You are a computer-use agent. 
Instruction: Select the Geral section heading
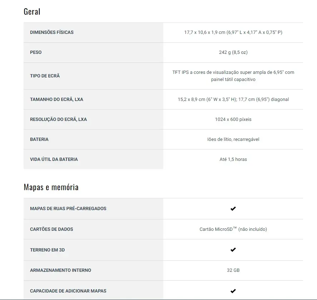(32, 11)
